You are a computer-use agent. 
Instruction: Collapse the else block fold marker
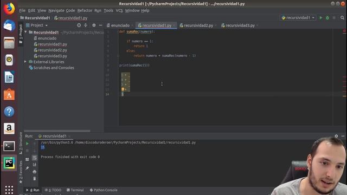(x=118, y=56)
